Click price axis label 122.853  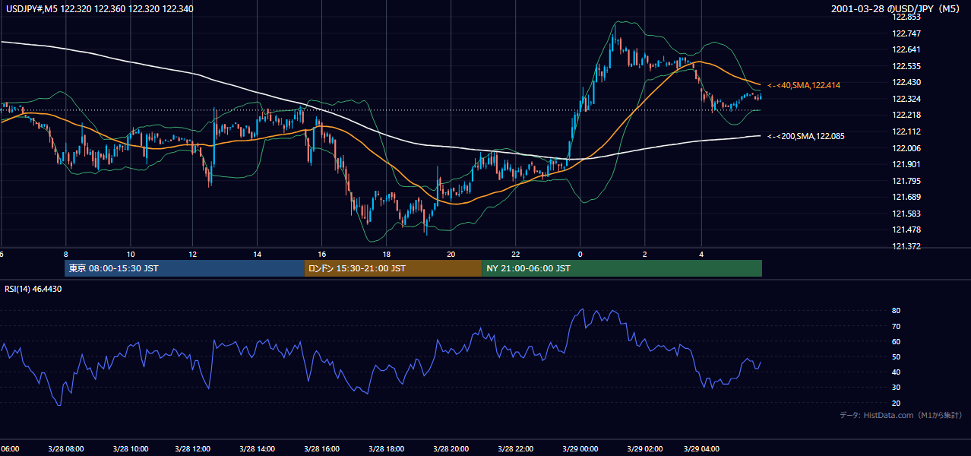907,17
